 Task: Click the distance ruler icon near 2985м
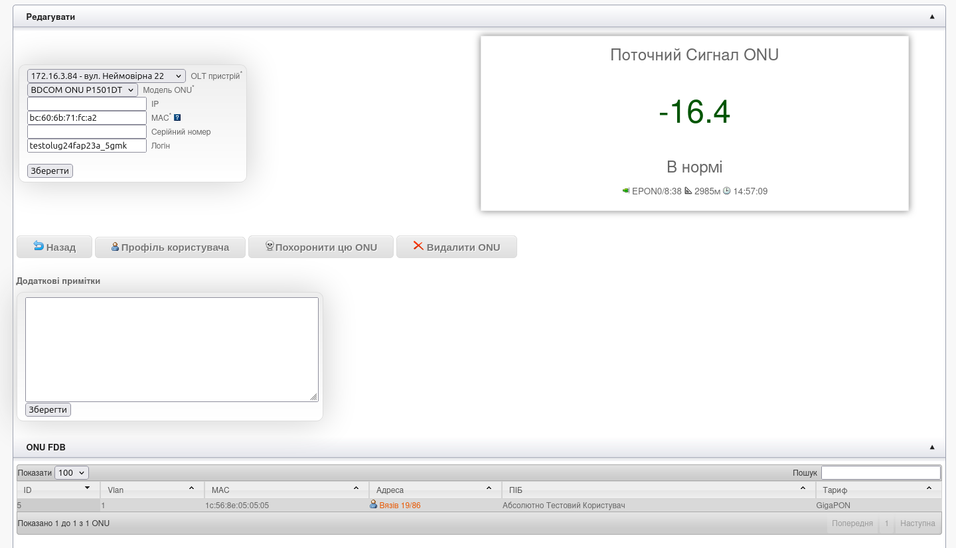688,191
